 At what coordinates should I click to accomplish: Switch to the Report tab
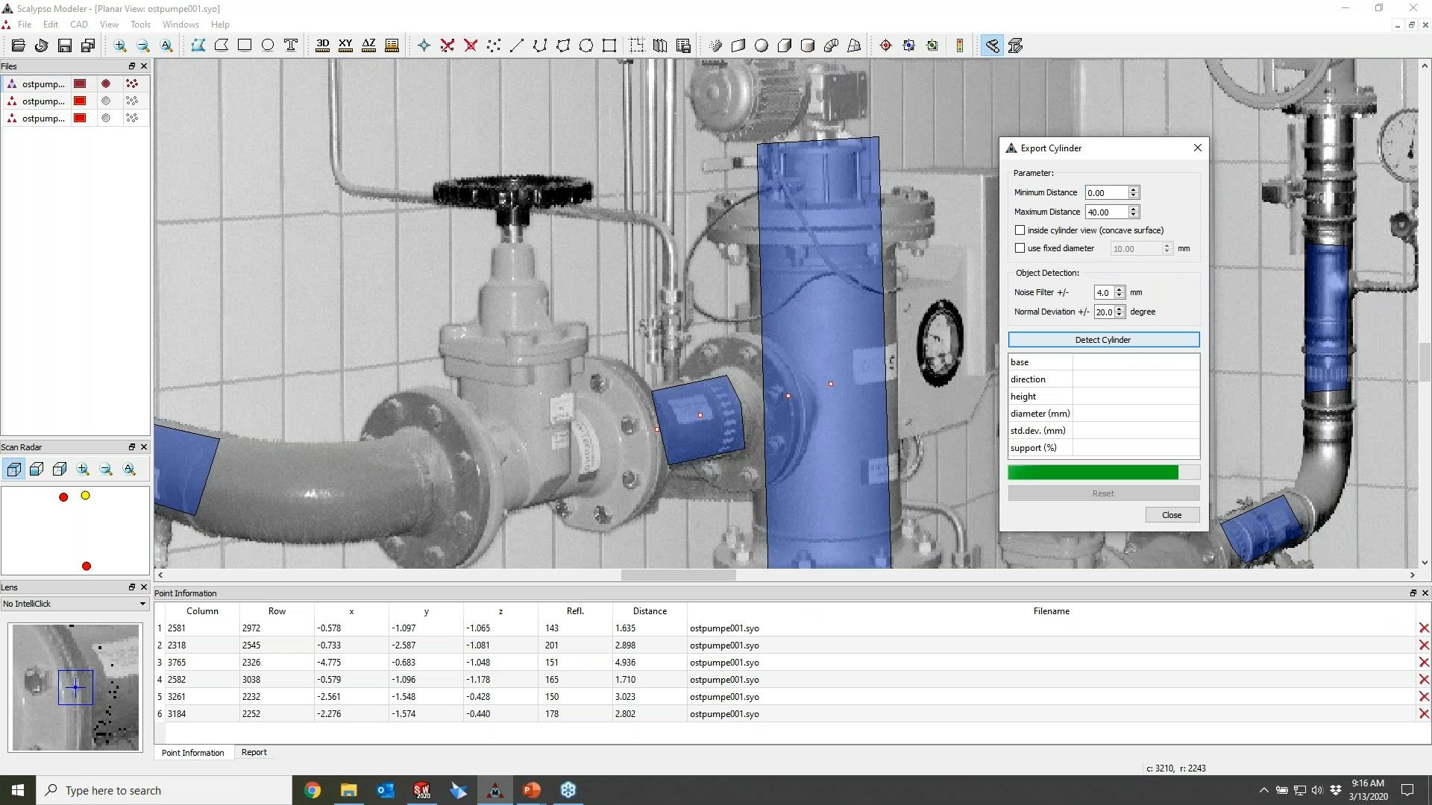tap(254, 753)
